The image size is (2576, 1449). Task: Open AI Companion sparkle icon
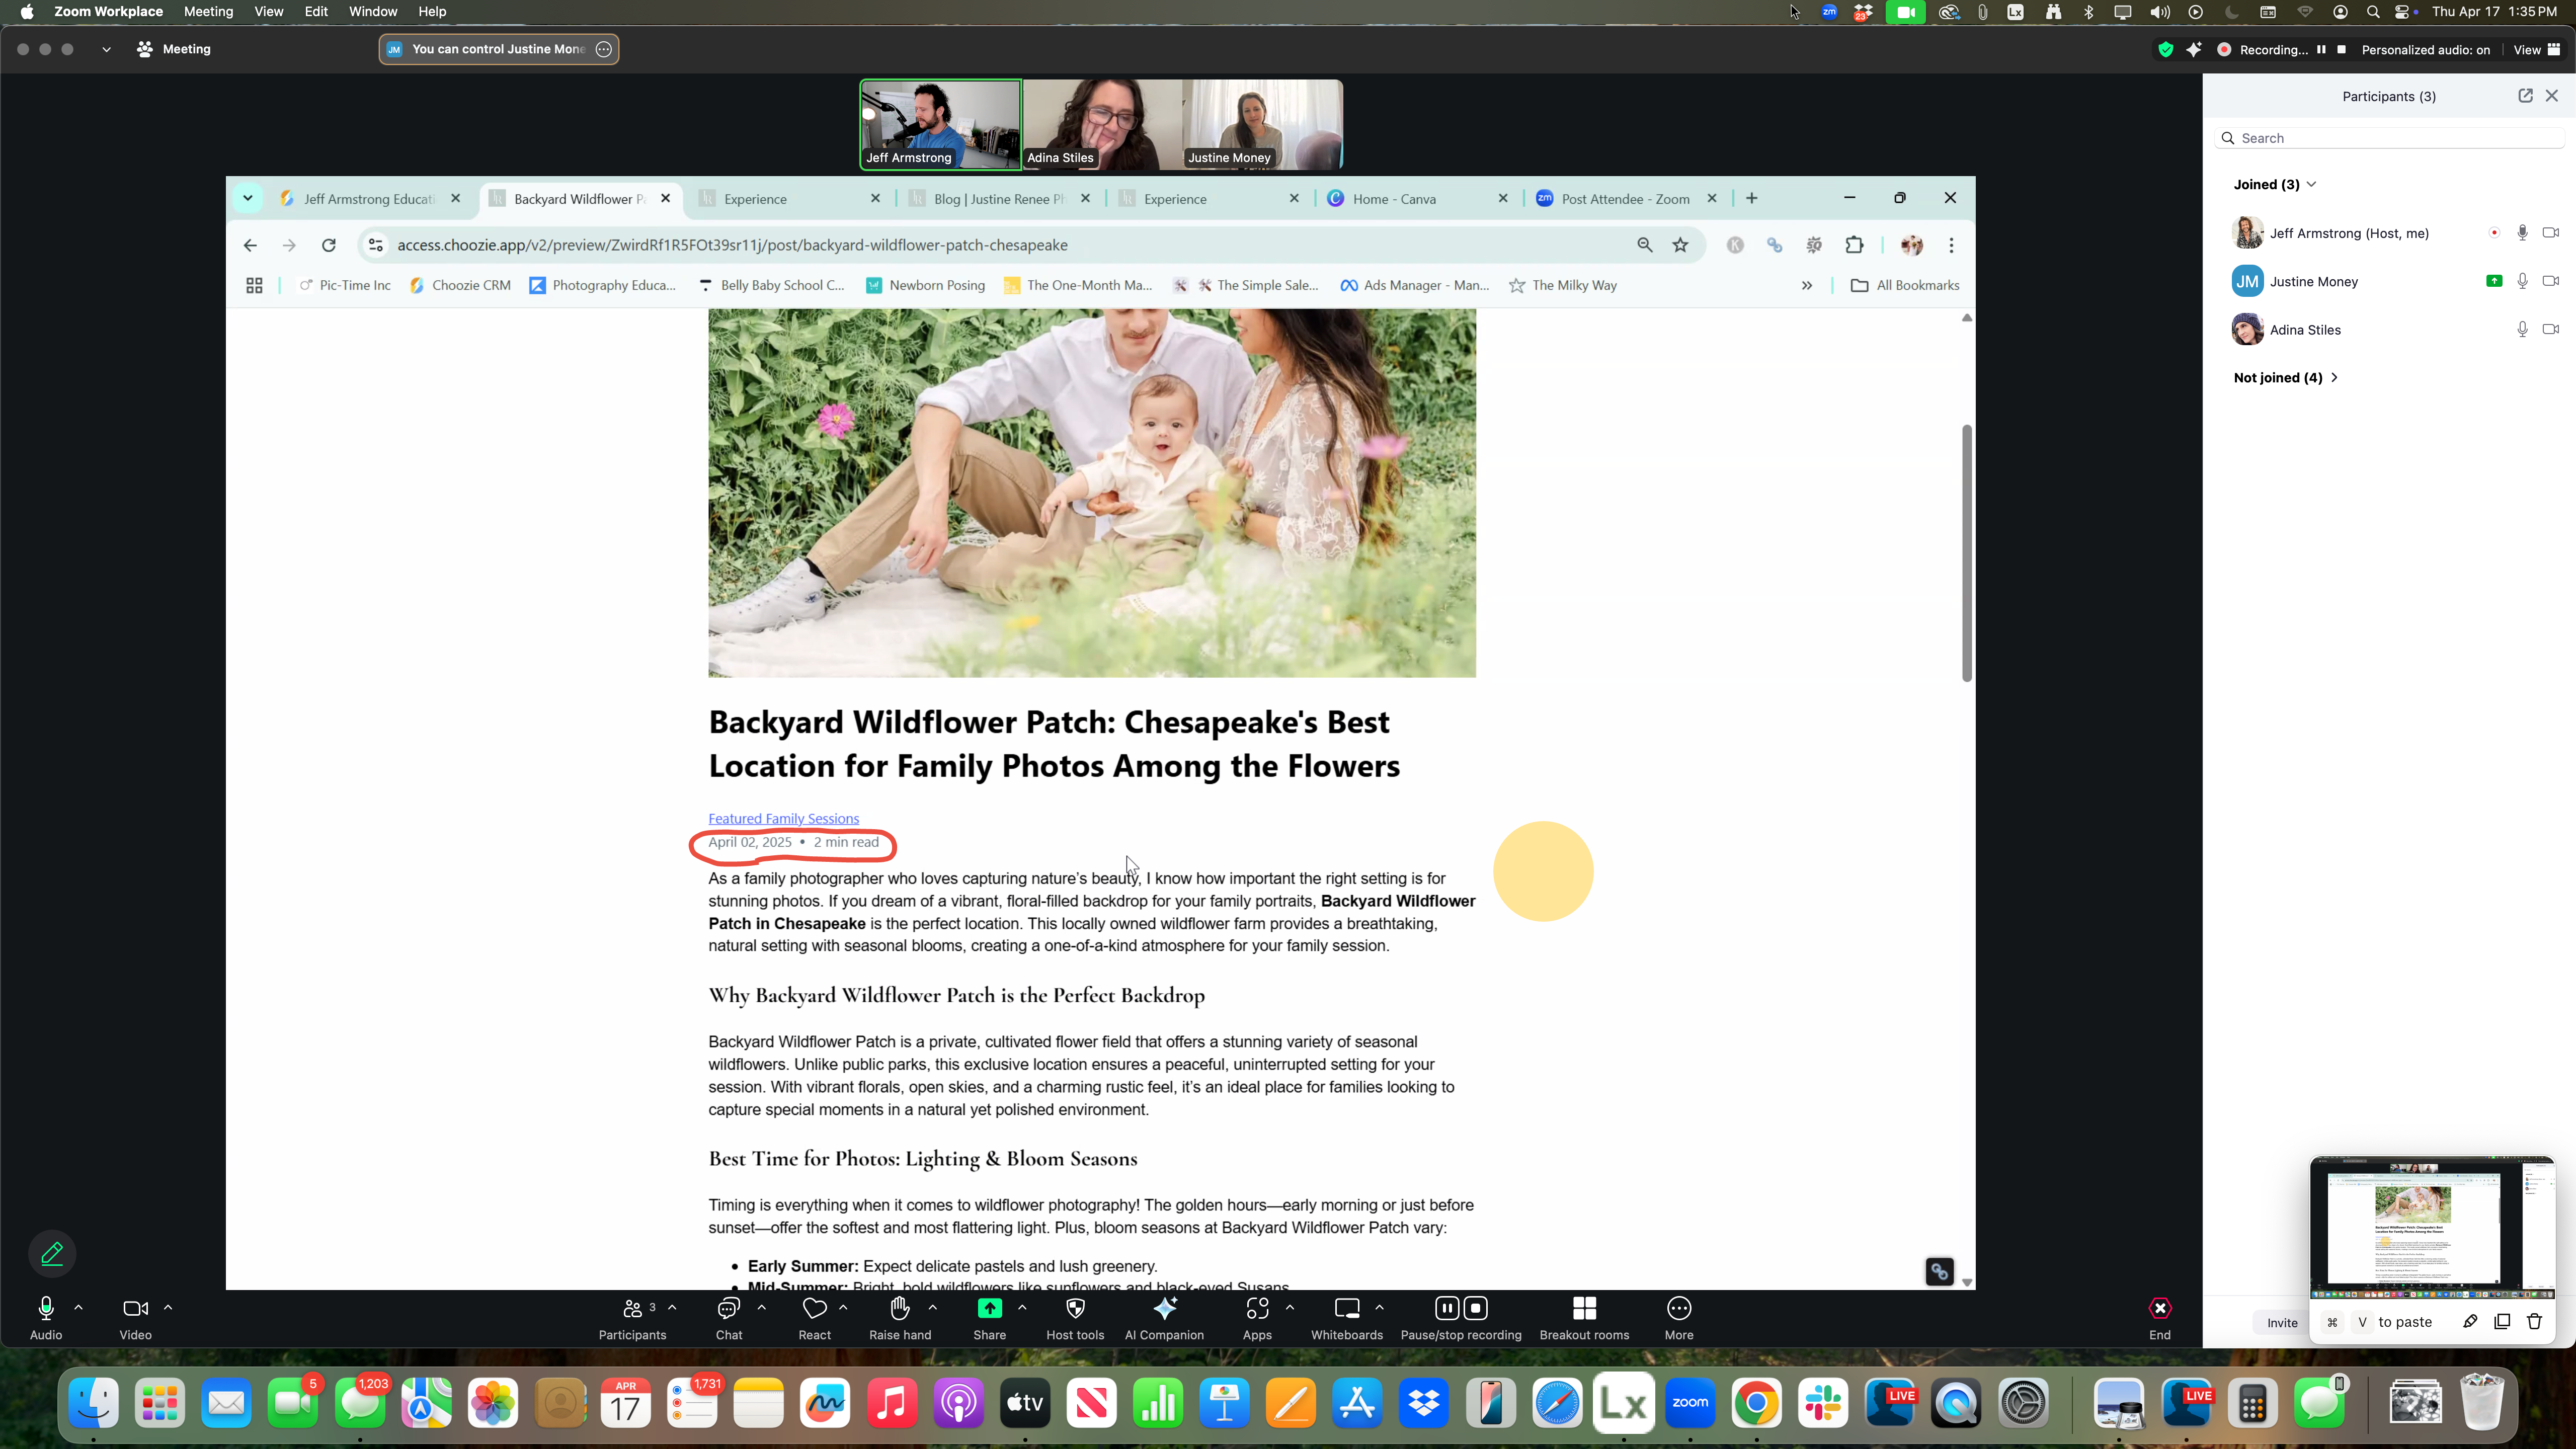pyautogui.click(x=1164, y=1317)
